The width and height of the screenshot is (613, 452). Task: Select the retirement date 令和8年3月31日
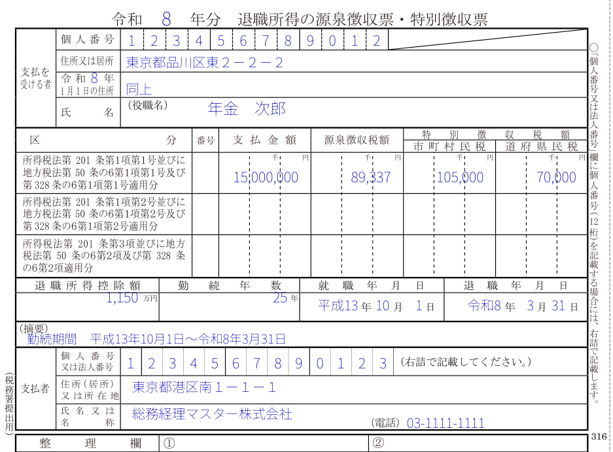tap(523, 306)
